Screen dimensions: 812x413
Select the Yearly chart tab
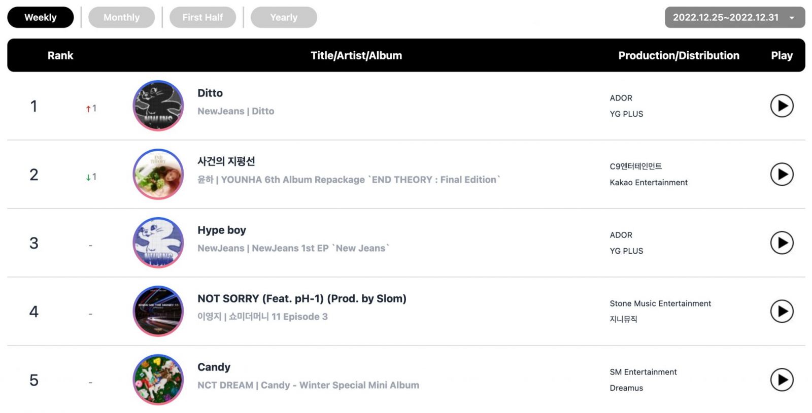tap(284, 17)
